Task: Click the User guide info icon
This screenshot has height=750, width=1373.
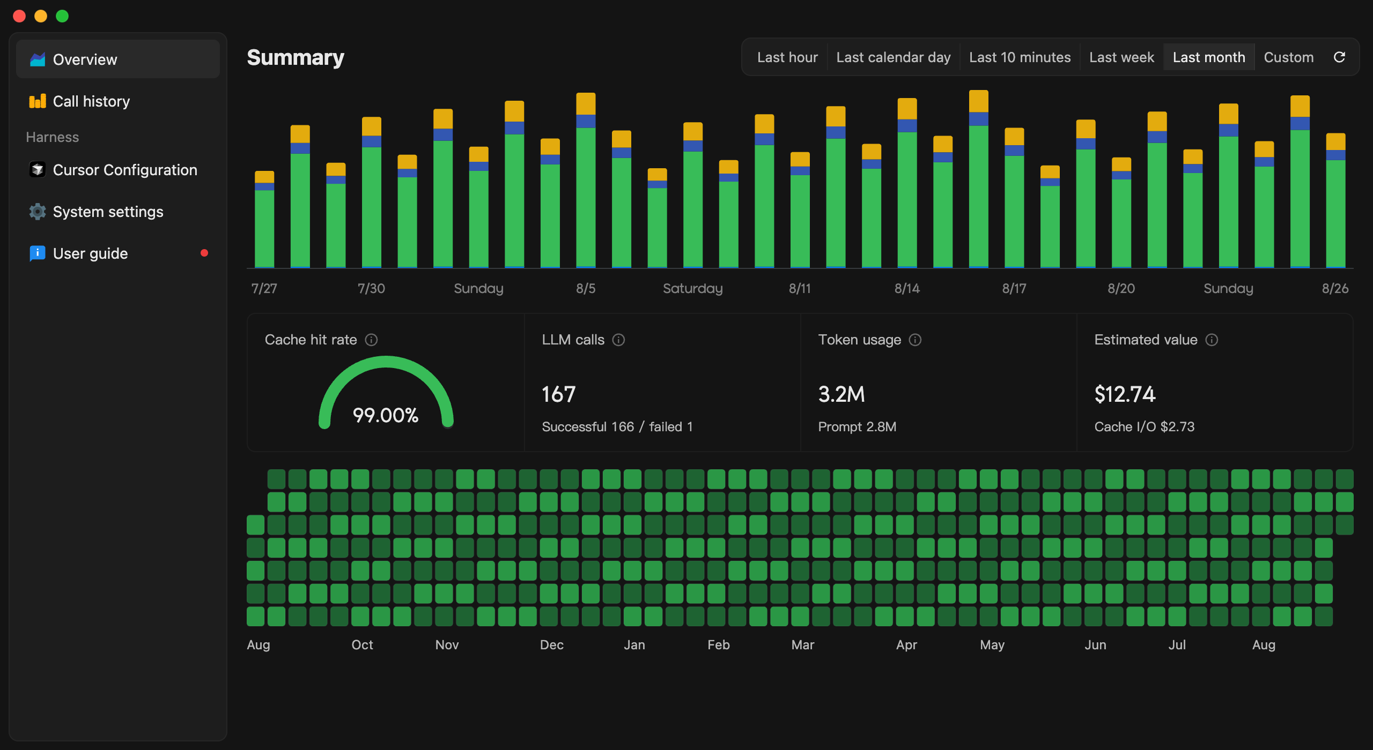Action: click(x=38, y=253)
